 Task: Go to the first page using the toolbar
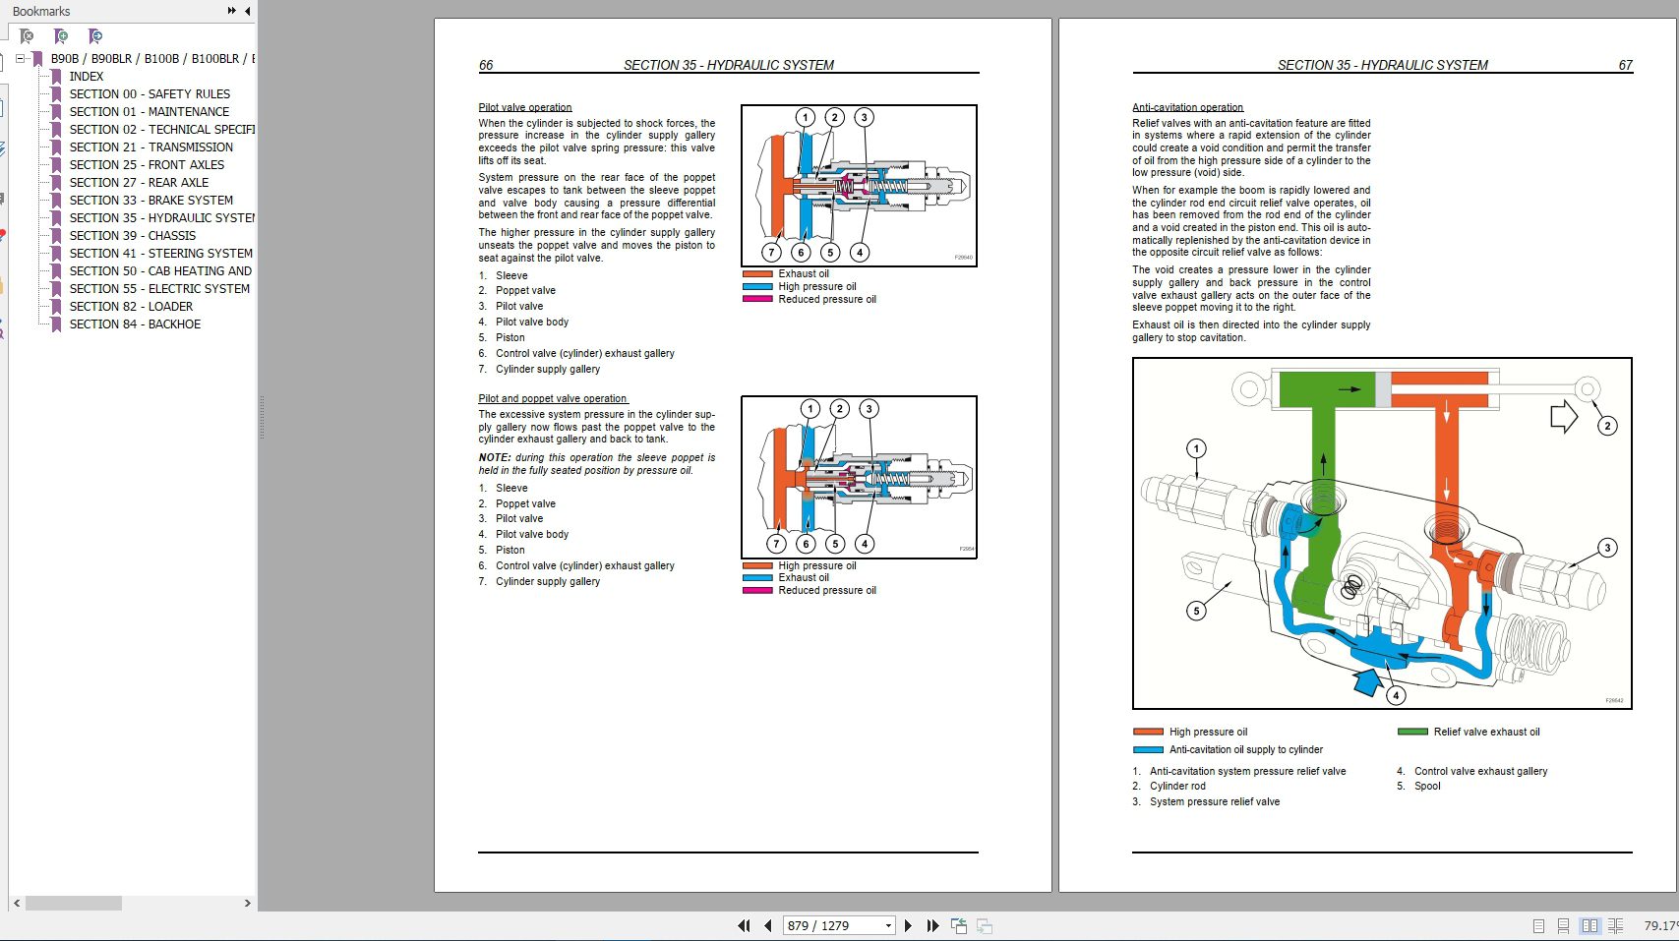(744, 925)
